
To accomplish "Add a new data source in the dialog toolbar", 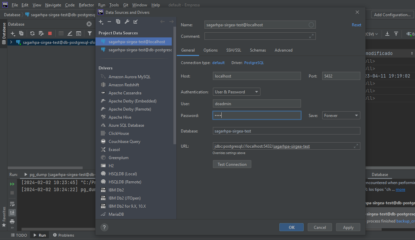I will point(101,22).
